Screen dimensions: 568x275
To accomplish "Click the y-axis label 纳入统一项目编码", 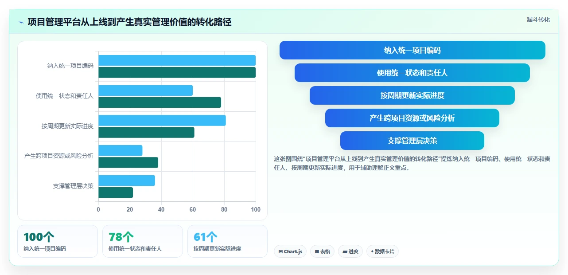I will point(70,66).
